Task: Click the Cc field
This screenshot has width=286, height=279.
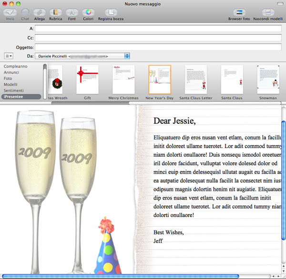Action: pyautogui.click(x=158, y=38)
